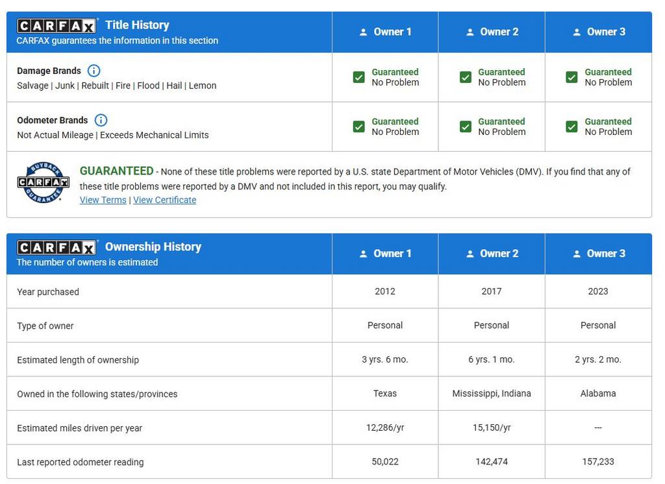Click Owner 2 Odometer Brands green checkmark
Viewport: 665px width, 484px height.
(465, 127)
